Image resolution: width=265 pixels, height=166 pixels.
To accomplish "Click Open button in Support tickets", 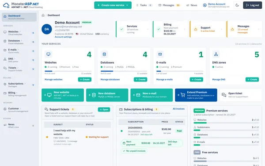I will pos(104,110).
